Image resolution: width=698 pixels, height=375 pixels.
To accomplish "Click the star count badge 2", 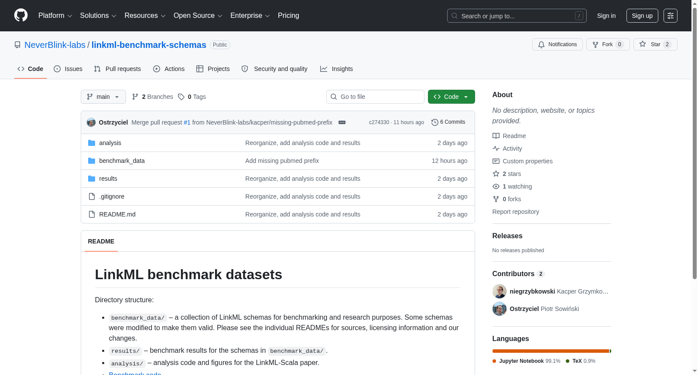I will 667,44.
